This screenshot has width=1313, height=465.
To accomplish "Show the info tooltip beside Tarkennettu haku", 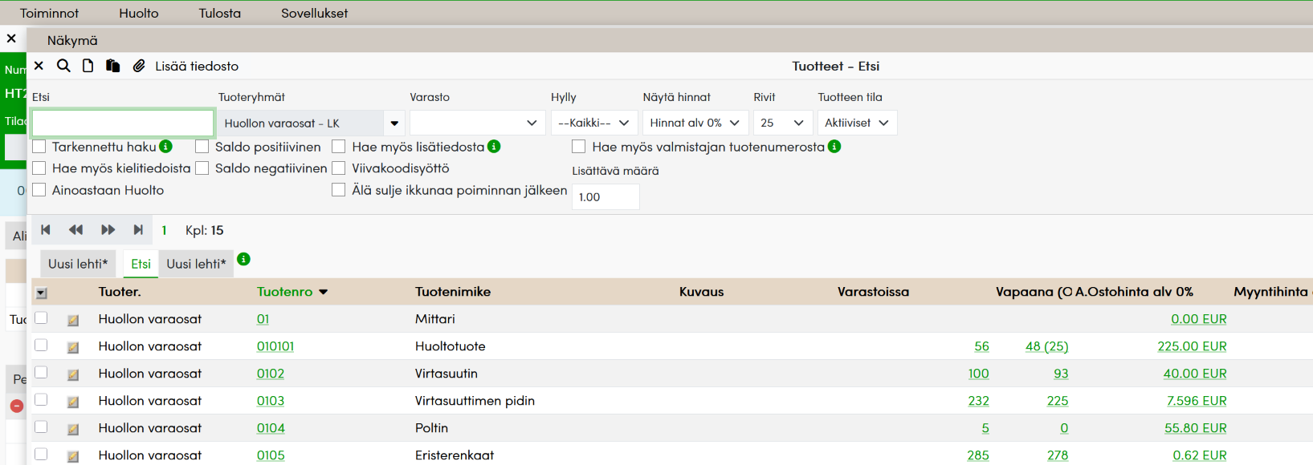I will click(166, 146).
